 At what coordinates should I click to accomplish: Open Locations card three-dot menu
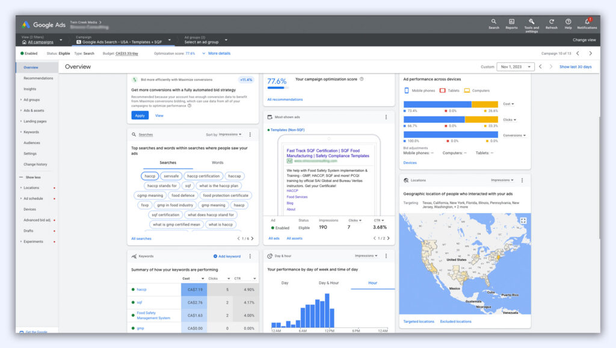coord(522,180)
